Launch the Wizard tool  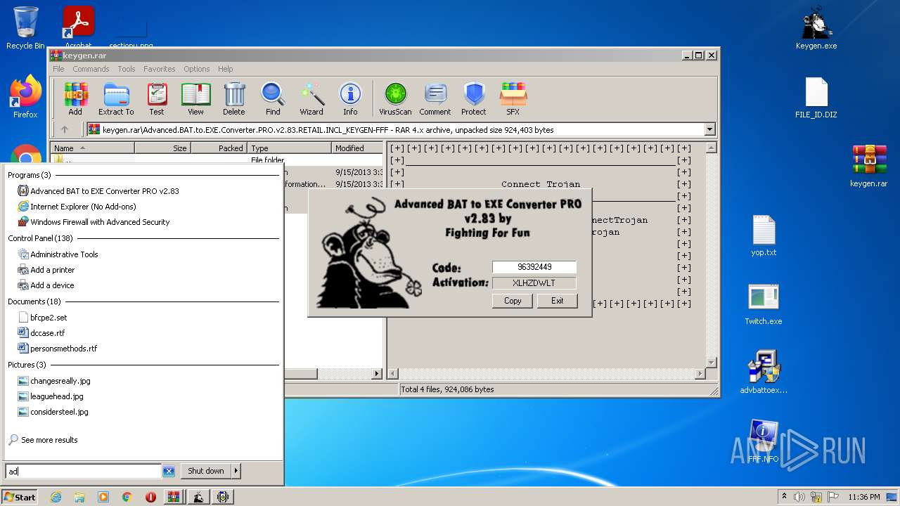click(311, 98)
